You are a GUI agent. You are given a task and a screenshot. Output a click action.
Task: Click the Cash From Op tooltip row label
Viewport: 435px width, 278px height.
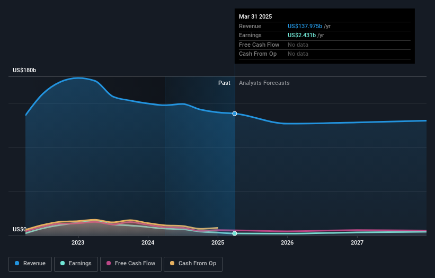[258, 54]
